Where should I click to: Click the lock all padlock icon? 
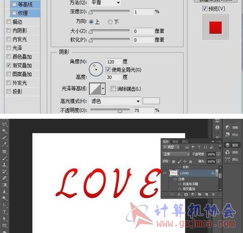(x=191, y=161)
